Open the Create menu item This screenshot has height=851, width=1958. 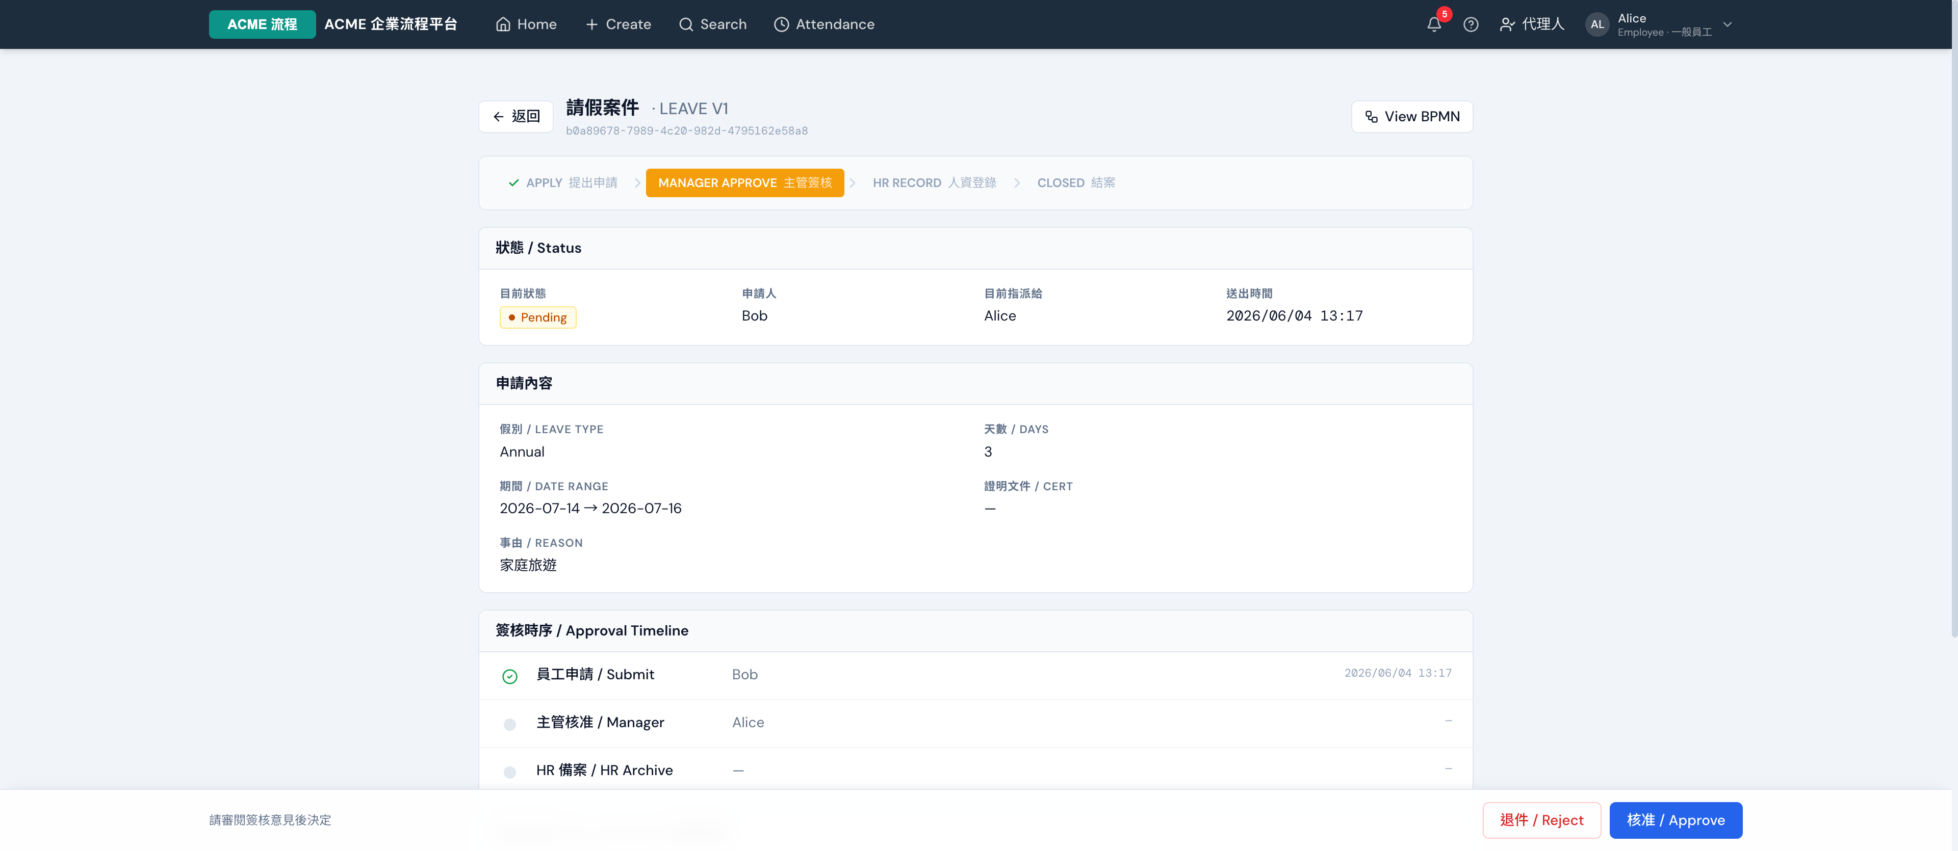(618, 24)
